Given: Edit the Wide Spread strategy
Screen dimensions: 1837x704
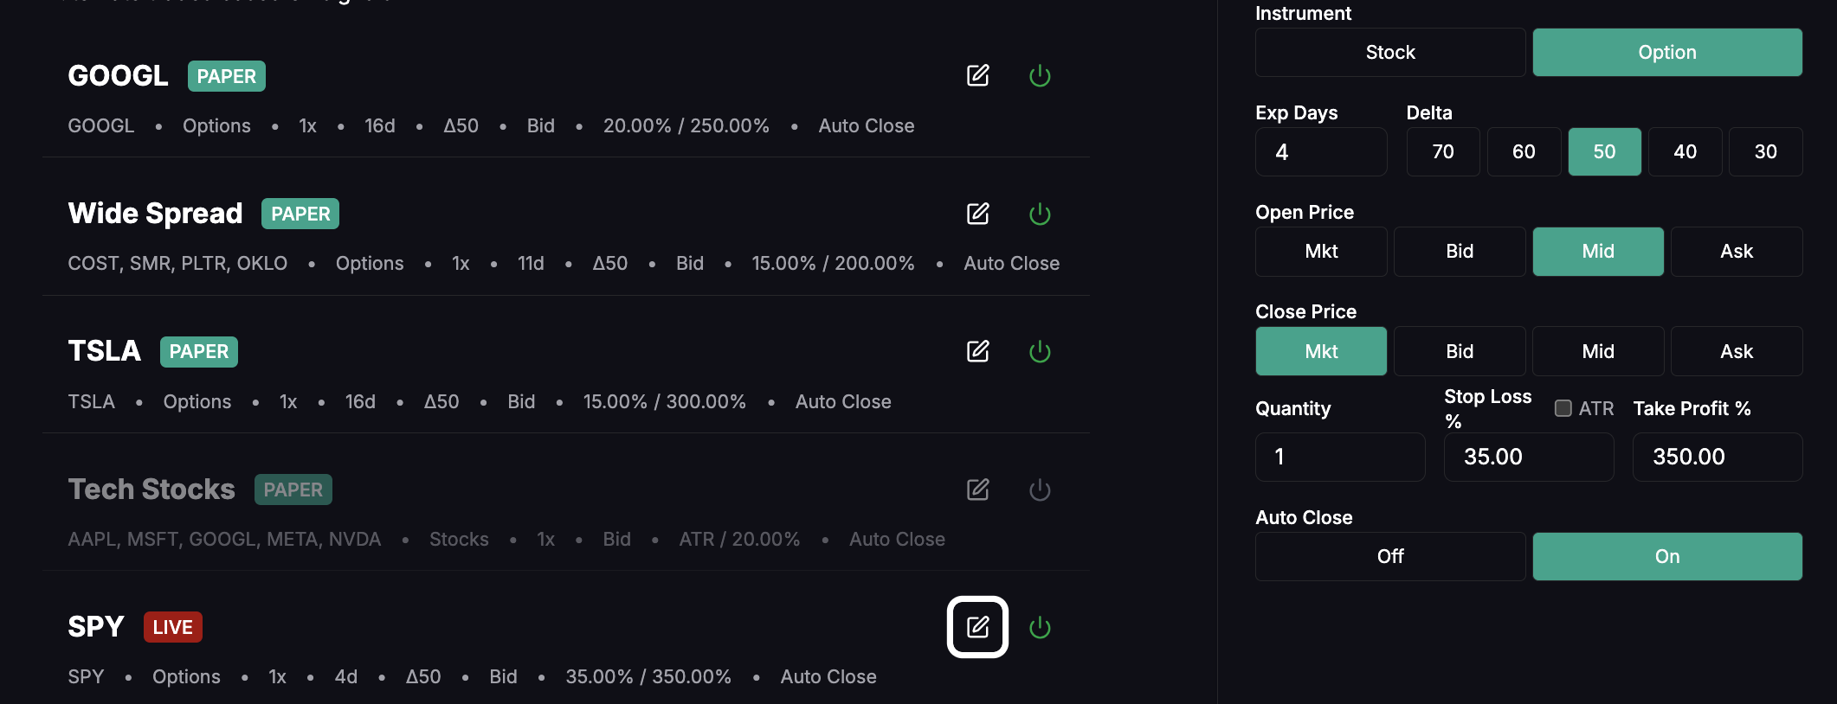Looking at the screenshot, I should coord(977,214).
